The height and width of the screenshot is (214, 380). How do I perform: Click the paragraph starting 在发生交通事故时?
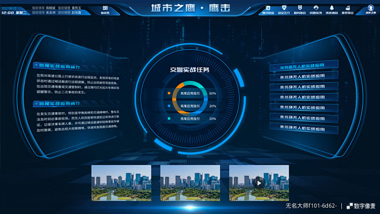78,121
